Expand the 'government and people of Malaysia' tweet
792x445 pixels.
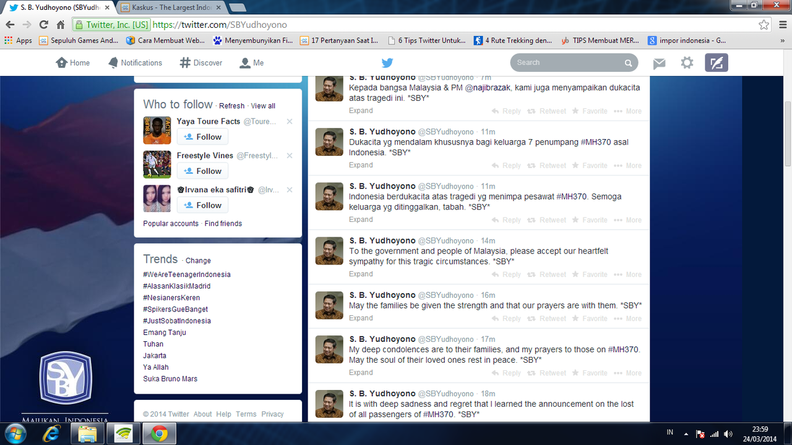(361, 274)
